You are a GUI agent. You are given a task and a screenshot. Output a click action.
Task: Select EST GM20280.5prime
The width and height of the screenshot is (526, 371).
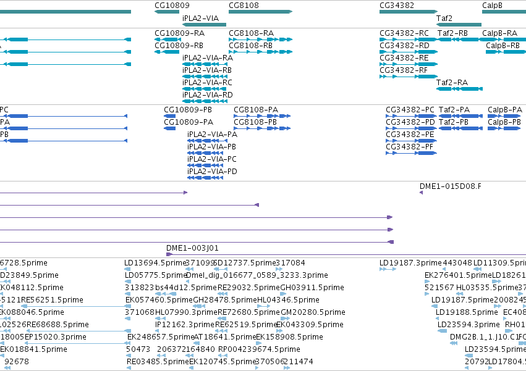coord(313,312)
